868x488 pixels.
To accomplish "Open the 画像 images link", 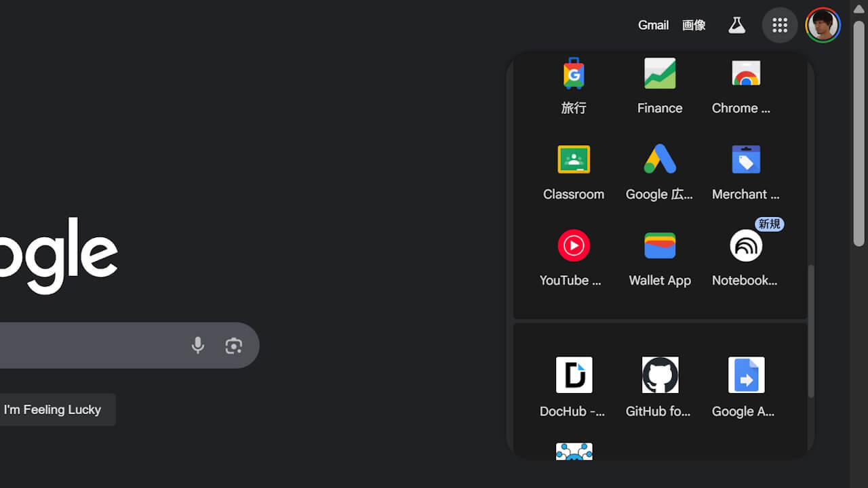I will 694,25.
